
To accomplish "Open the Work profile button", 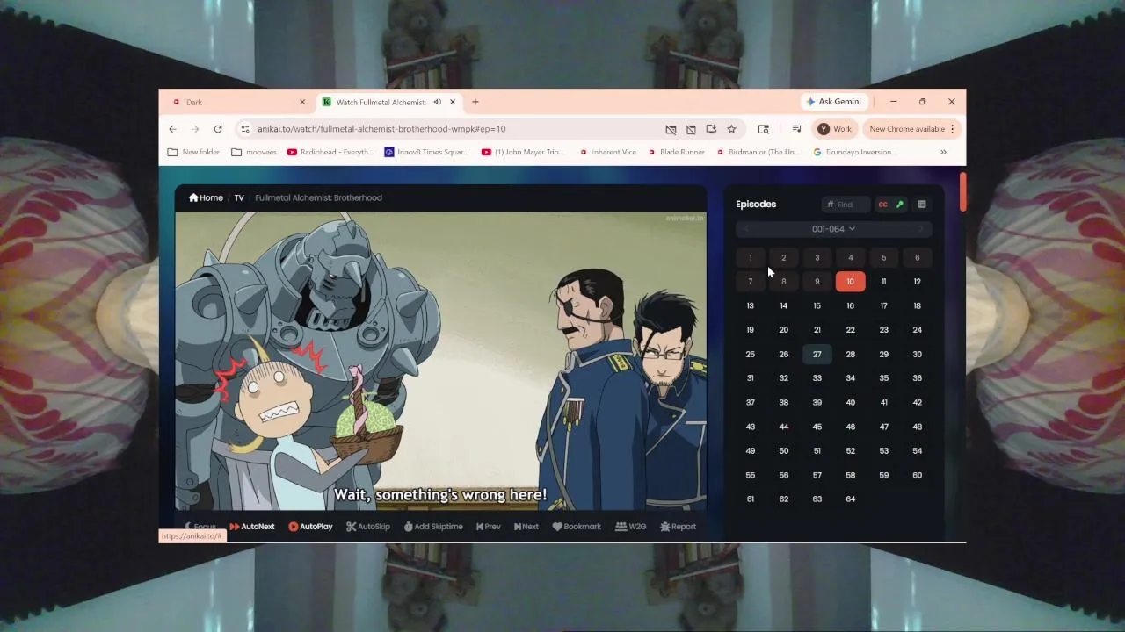I will click(x=835, y=129).
